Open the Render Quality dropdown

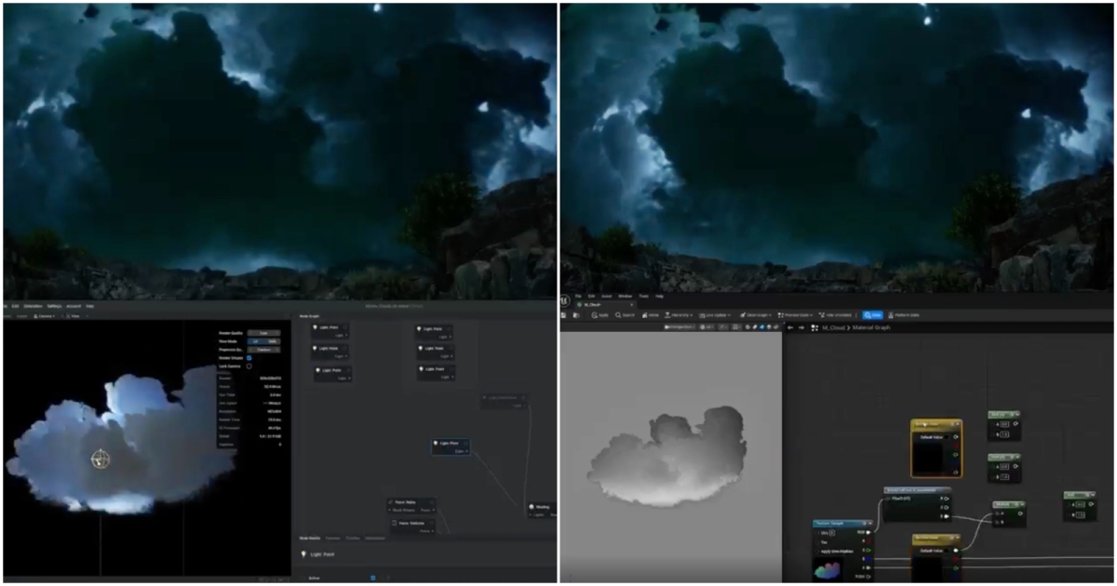click(x=263, y=333)
